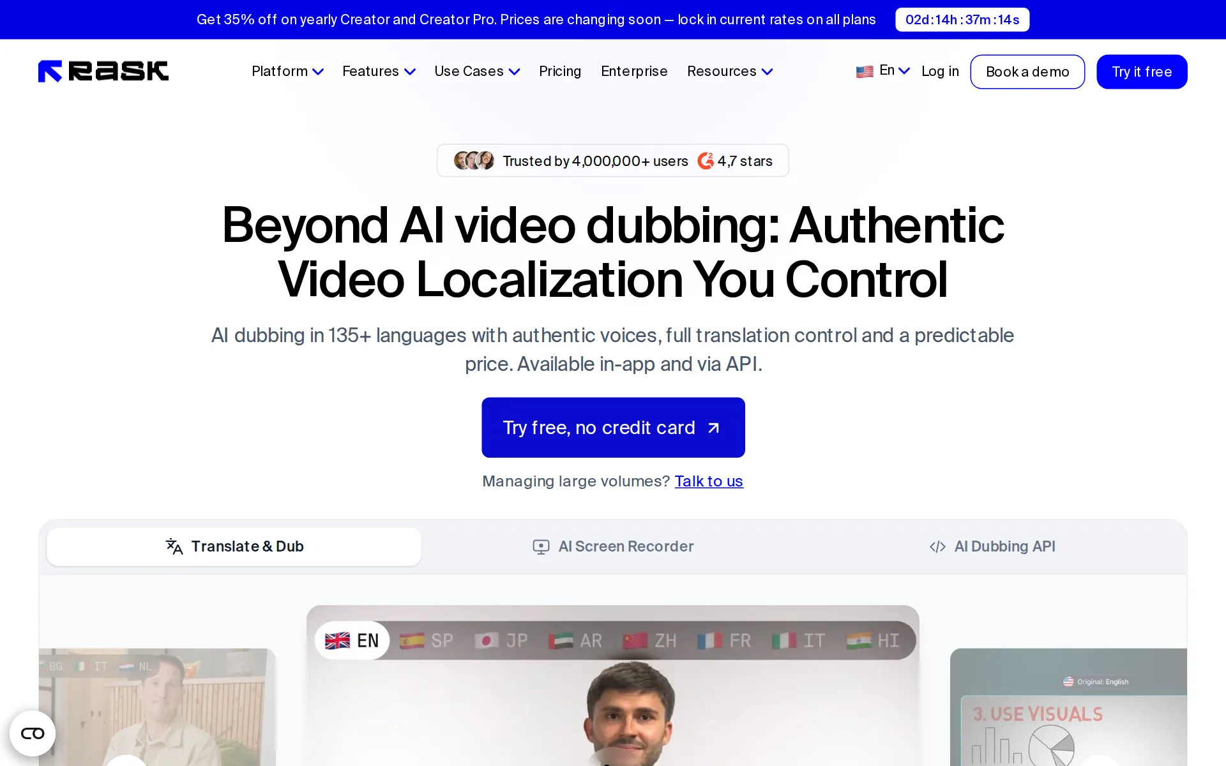Open the Enterprise page
Image resolution: width=1226 pixels, height=766 pixels.
pyautogui.click(x=634, y=71)
